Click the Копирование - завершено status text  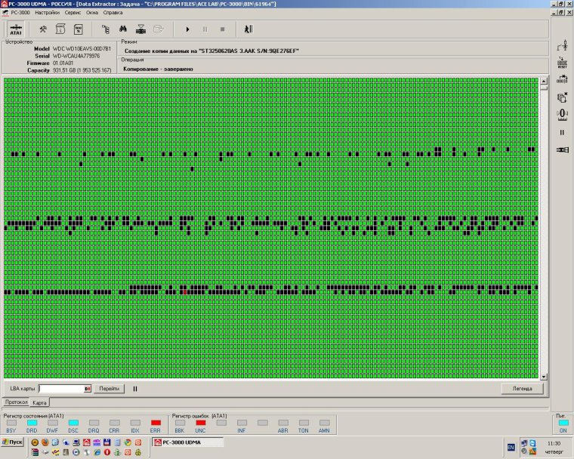(158, 69)
